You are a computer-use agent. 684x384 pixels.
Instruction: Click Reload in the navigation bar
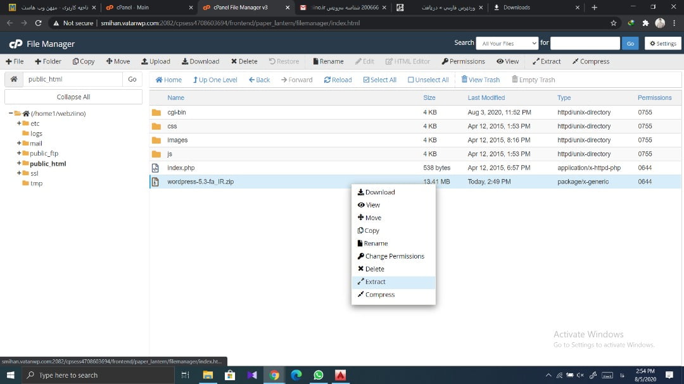(x=338, y=80)
